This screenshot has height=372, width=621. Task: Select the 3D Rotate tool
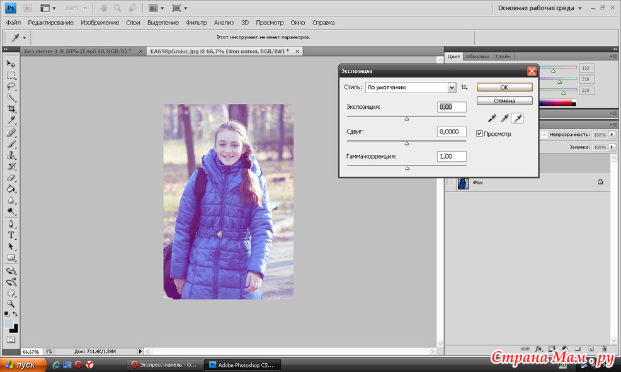point(11,271)
